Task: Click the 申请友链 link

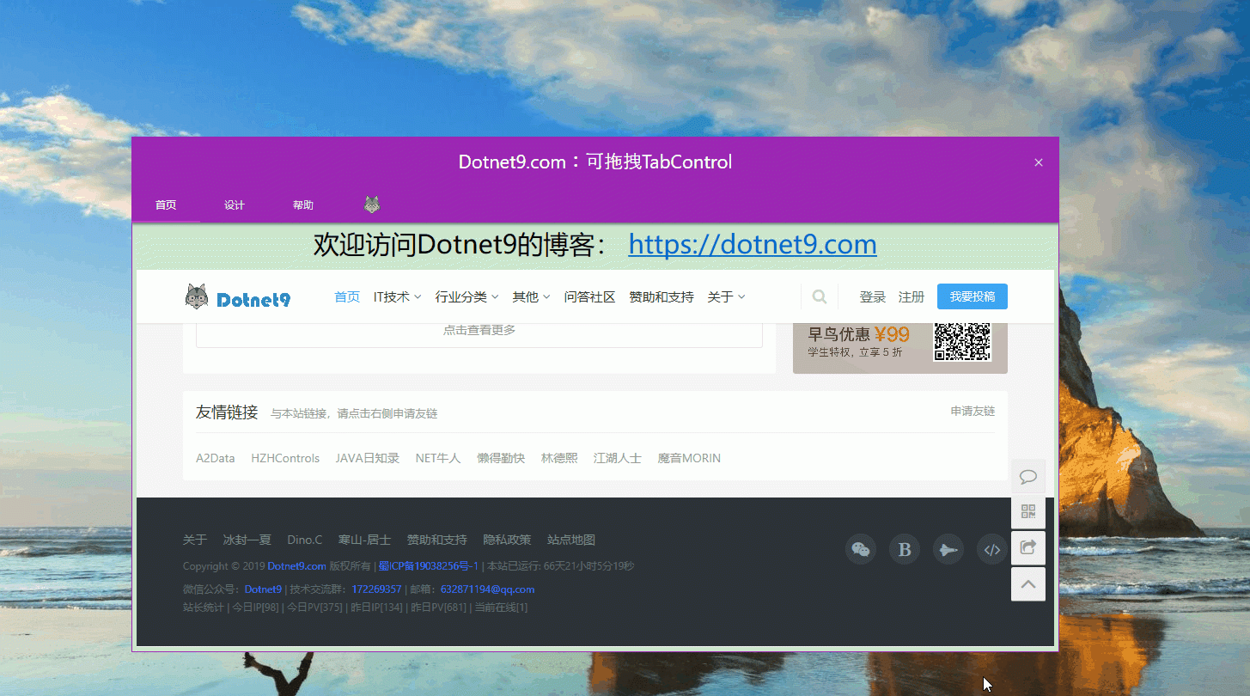Action: tap(973, 412)
